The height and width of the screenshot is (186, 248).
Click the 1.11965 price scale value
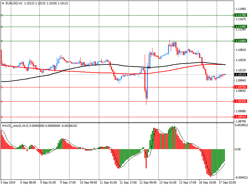click(241, 9)
